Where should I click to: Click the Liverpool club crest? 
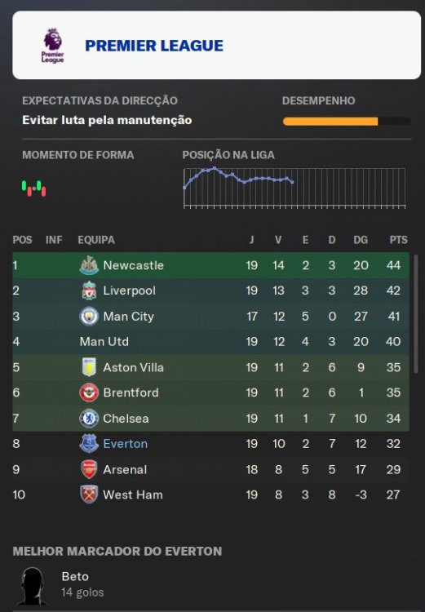tap(89, 290)
